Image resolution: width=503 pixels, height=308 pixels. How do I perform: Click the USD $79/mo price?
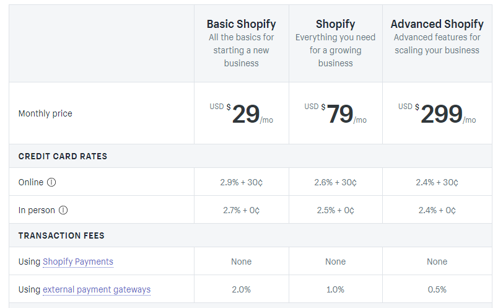[x=336, y=114]
